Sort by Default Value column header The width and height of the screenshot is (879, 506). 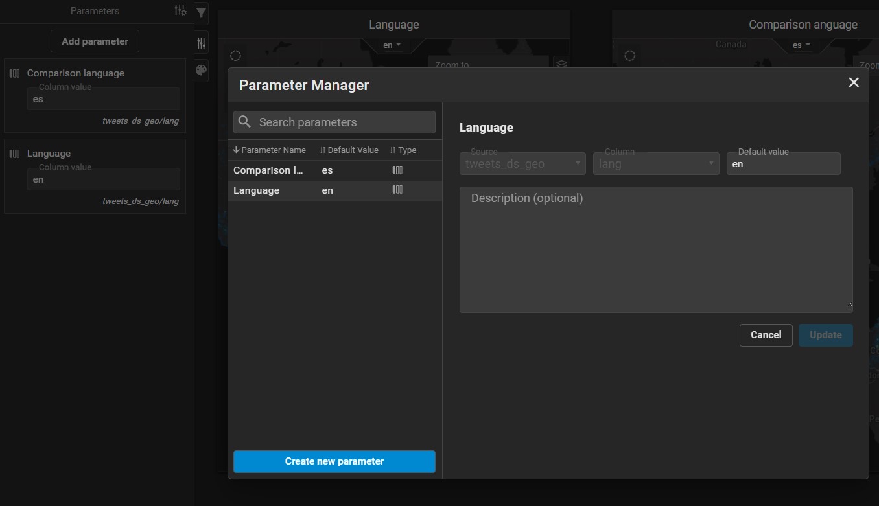point(349,150)
